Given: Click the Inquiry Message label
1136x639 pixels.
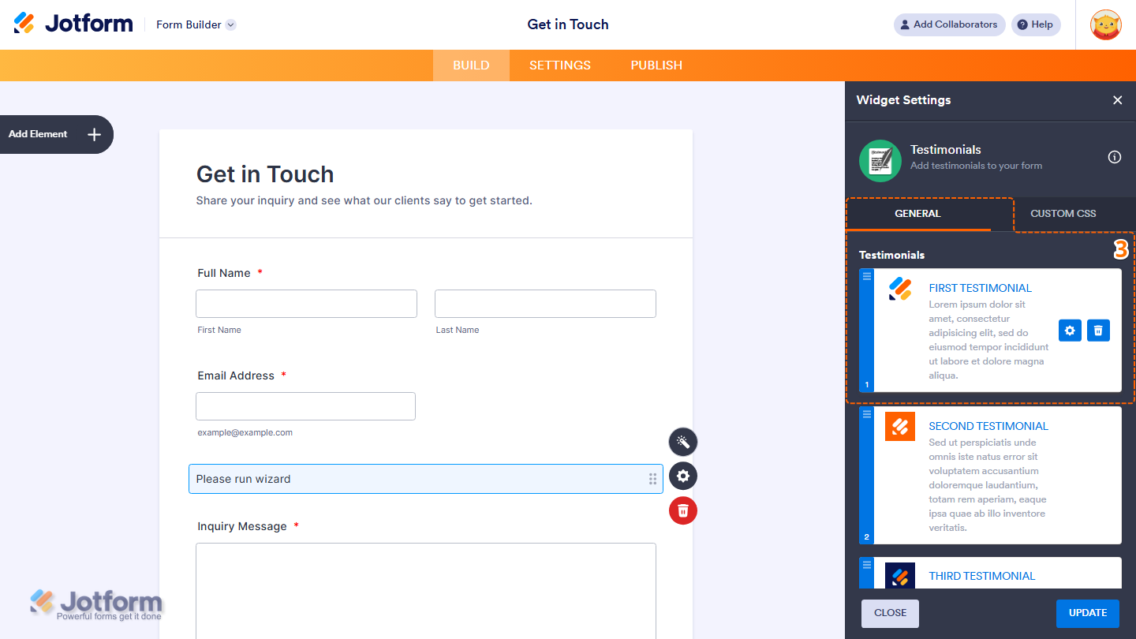Looking at the screenshot, I should coord(242,526).
